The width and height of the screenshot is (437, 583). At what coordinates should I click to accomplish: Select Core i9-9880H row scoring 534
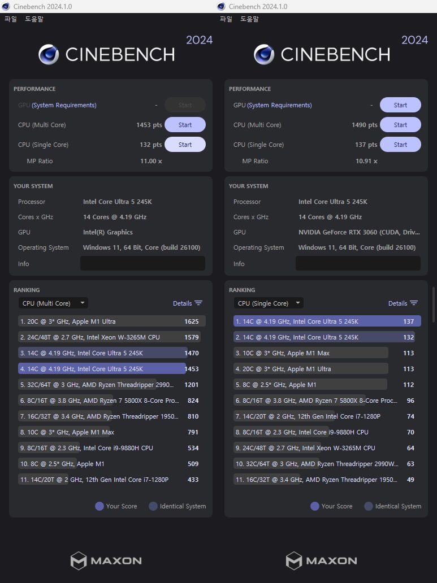[x=112, y=448]
